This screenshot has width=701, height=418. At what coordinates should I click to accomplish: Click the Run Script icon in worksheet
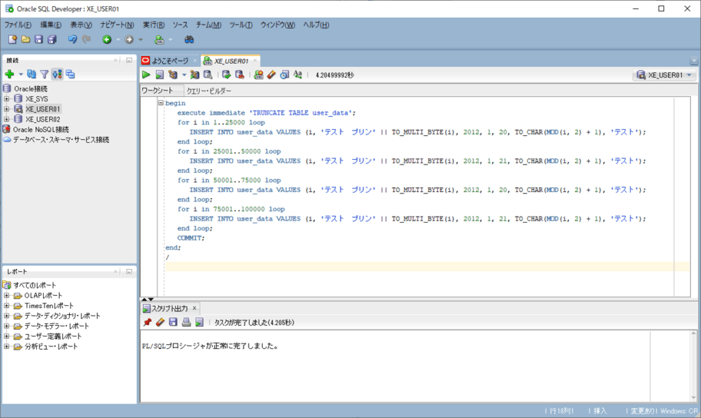[x=160, y=75]
